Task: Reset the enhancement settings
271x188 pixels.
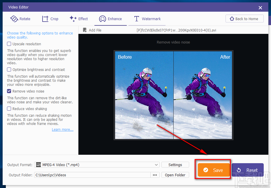Action: coord(248,170)
